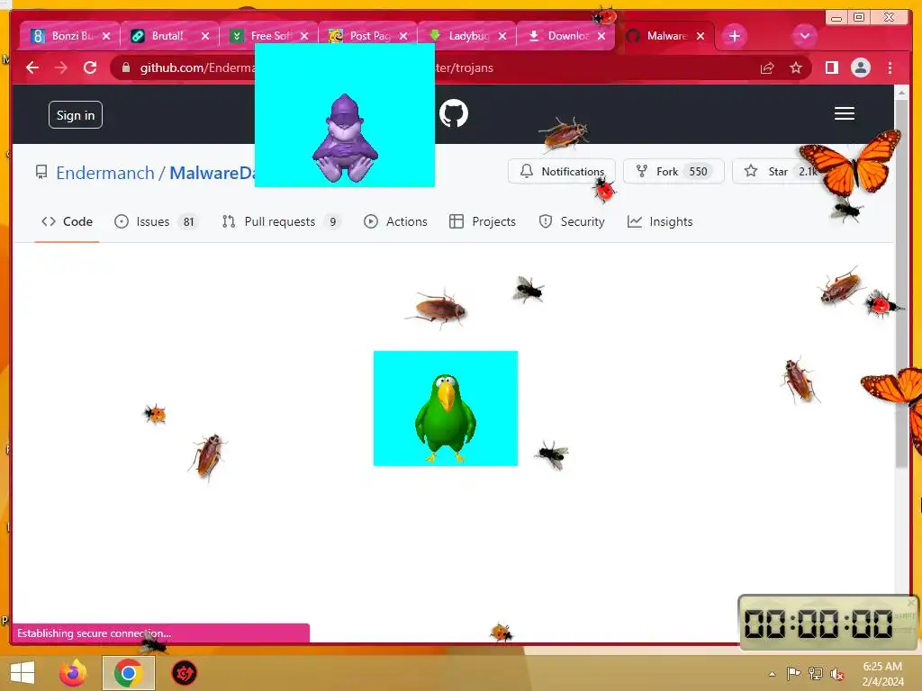Image resolution: width=922 pixels, height=691 pixels.
Task: Close the Bonzi Bu browser tab
Action: pyautogui.click(x=106, y=36)
